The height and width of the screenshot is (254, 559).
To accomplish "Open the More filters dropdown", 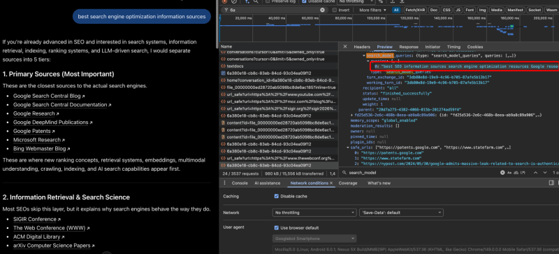I will [x=373, y=10].
